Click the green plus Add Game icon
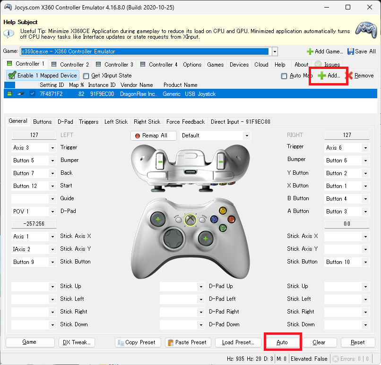 click(310, 51)
